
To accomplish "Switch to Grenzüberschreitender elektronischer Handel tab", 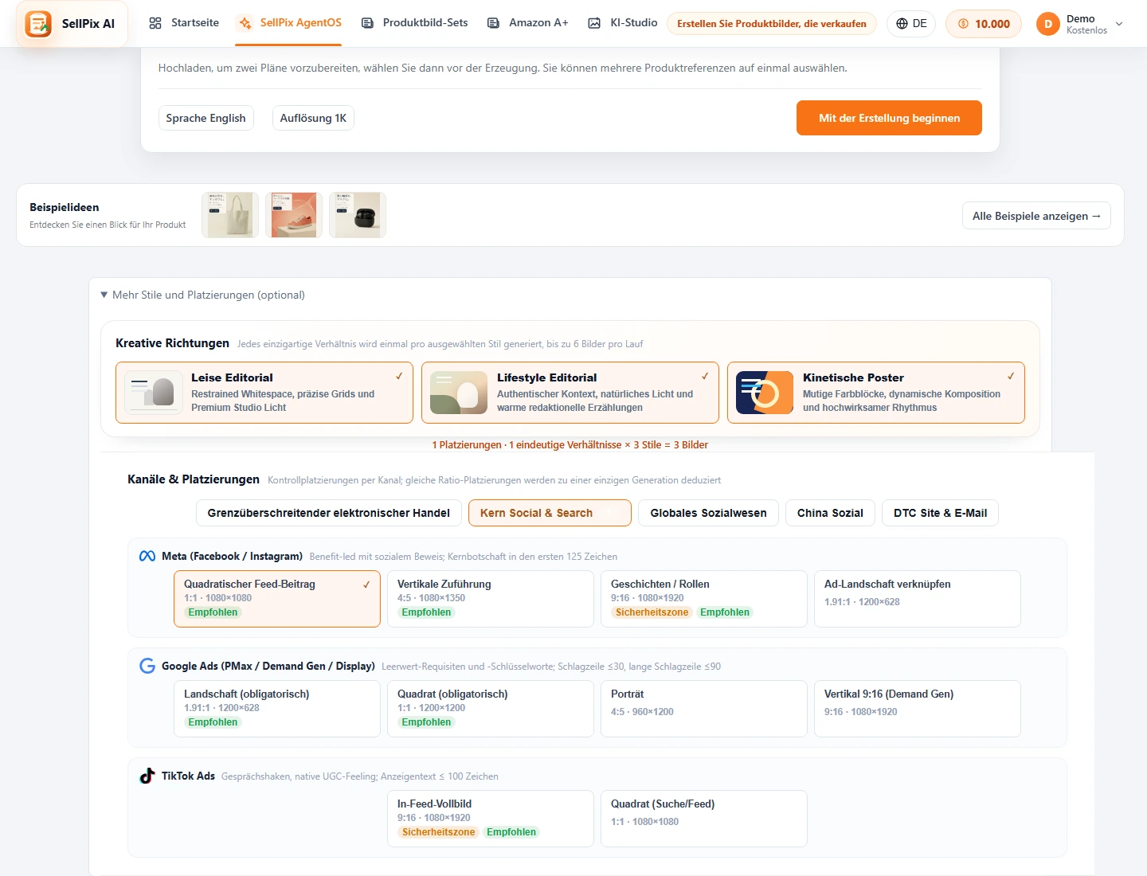I will point(329,513).
